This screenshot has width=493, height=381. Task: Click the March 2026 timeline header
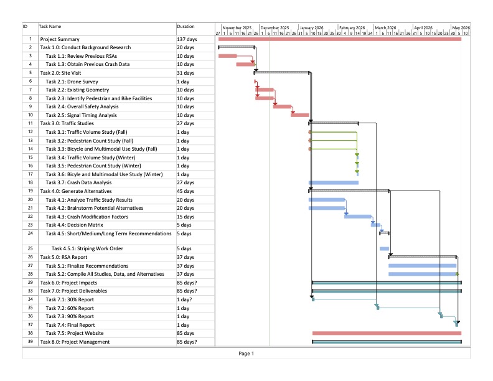(x=385, y=27)
